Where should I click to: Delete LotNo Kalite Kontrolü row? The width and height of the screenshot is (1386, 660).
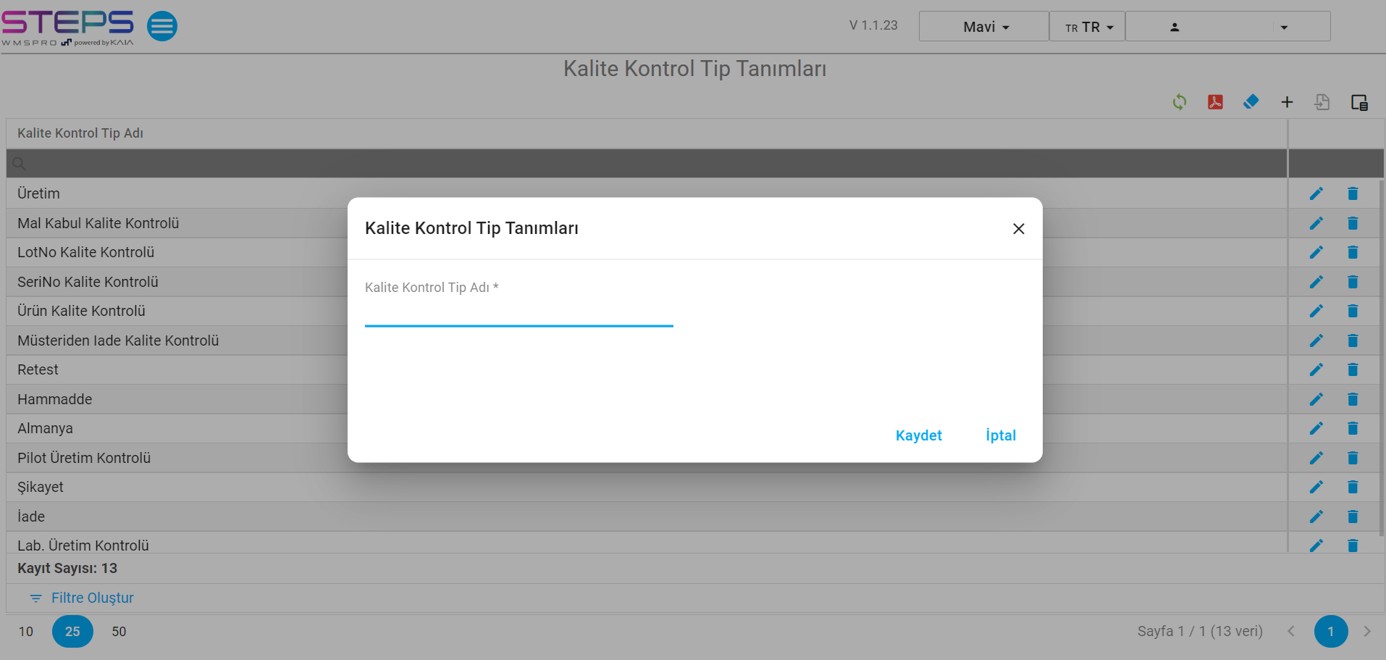(x=1353, y=252)
